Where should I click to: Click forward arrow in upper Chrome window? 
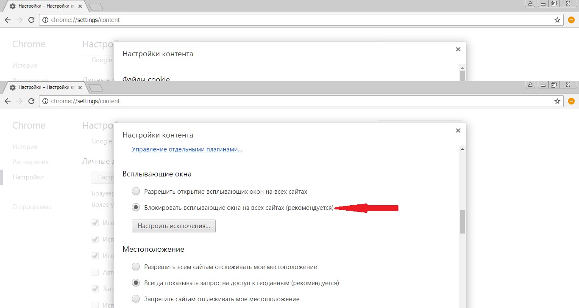click(19, 20)
